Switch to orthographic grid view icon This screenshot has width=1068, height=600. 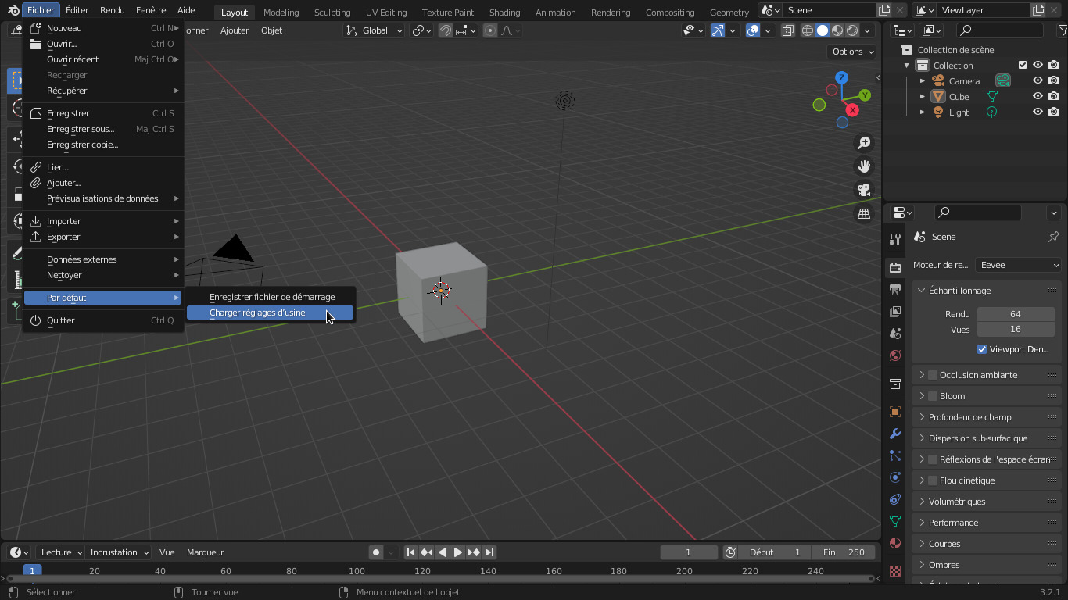pyautogui.click(x=864, y=213)
